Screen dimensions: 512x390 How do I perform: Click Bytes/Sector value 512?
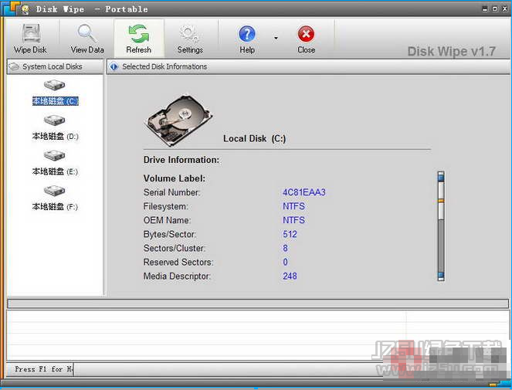290,234
